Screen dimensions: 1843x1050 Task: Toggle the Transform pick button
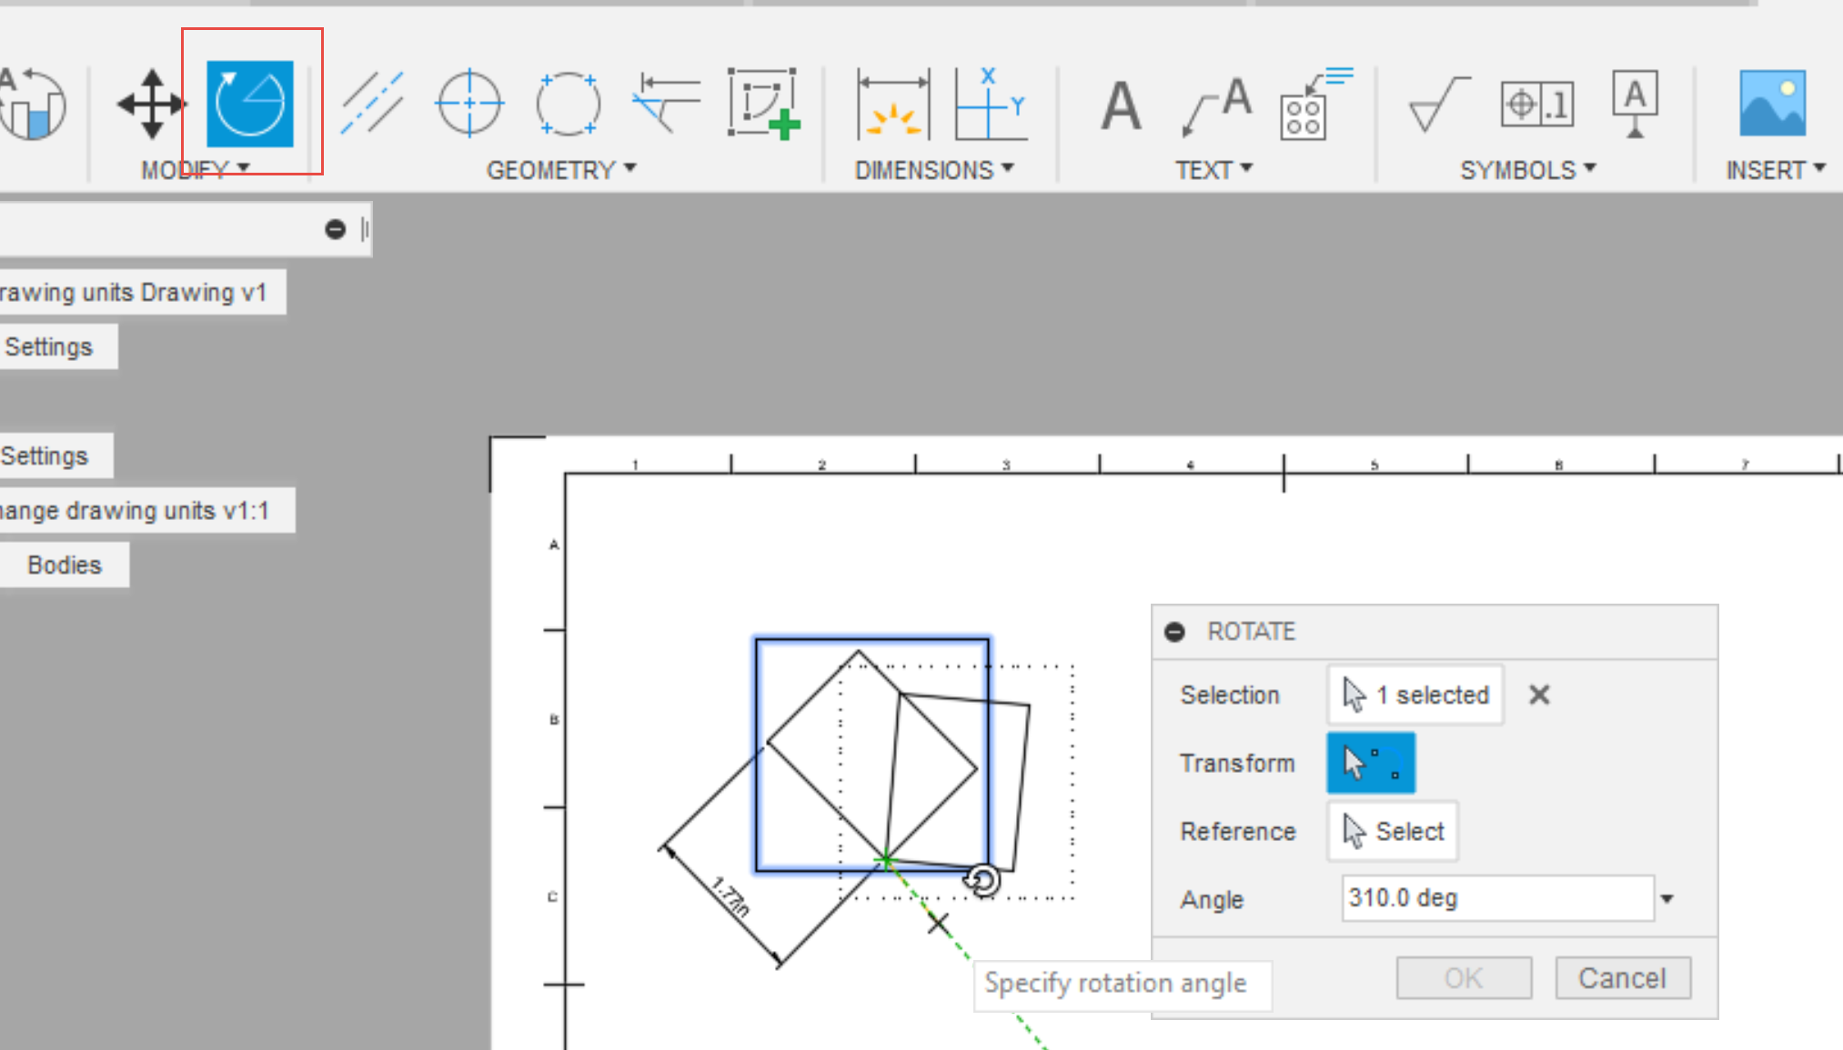(1370, 763)
